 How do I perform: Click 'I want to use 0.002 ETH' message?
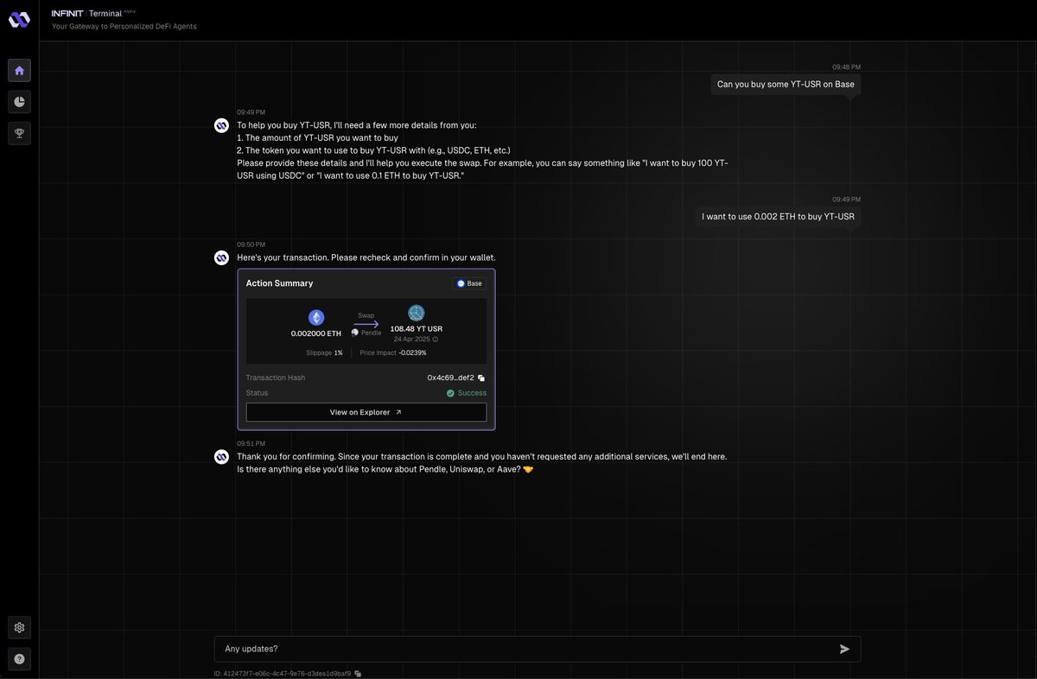tap(778, 216)
